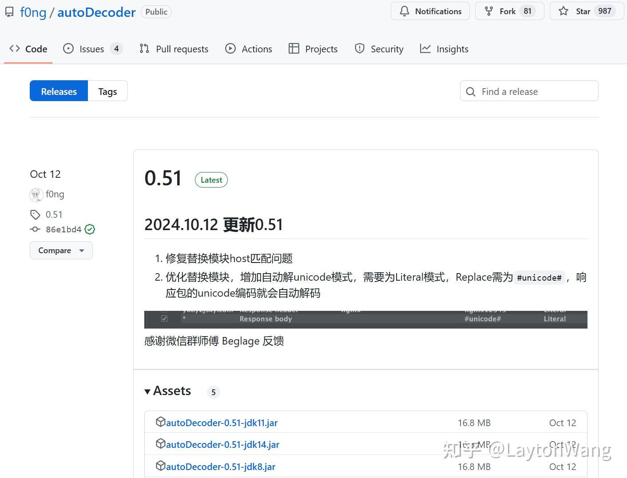Click inside the Find a release field

click(528, 91)
